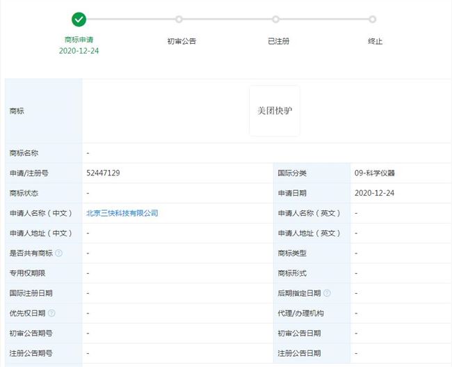This screenshot has width=452, height=367.
Task: Click the 09-科学仪器 classification value
Action: (x=374, y=173)
